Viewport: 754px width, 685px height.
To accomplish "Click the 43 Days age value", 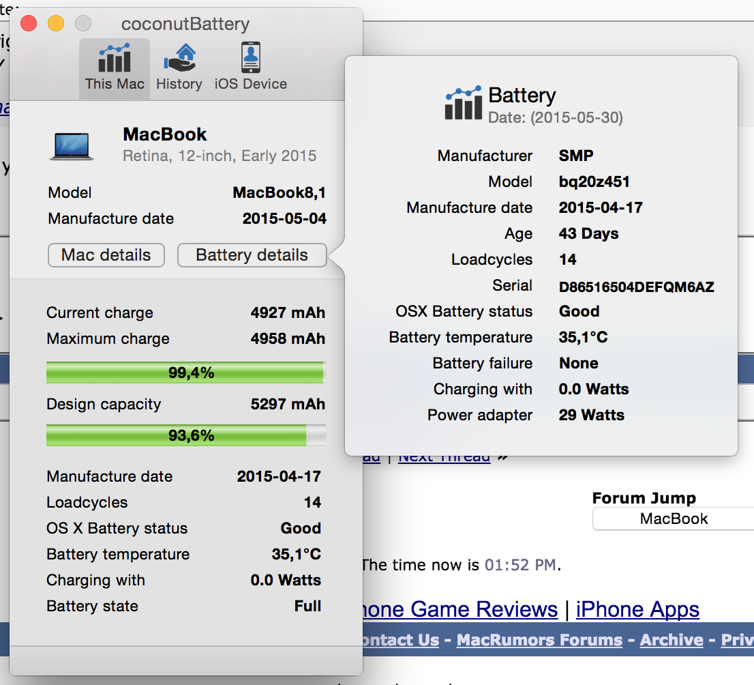I will [x=588, y=233].
